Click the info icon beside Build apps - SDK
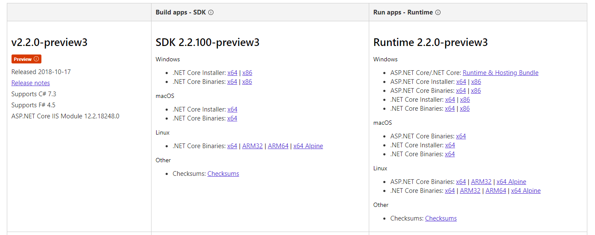The image size is (595, 235). [211, 12]
